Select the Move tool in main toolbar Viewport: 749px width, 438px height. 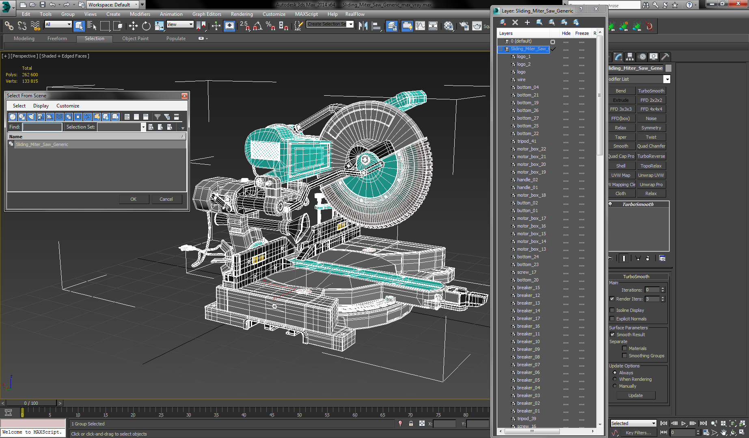(x=133, y=26)
